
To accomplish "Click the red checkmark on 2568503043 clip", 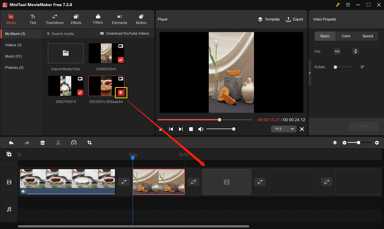I will pyautogui.click(x=120, y=60).
